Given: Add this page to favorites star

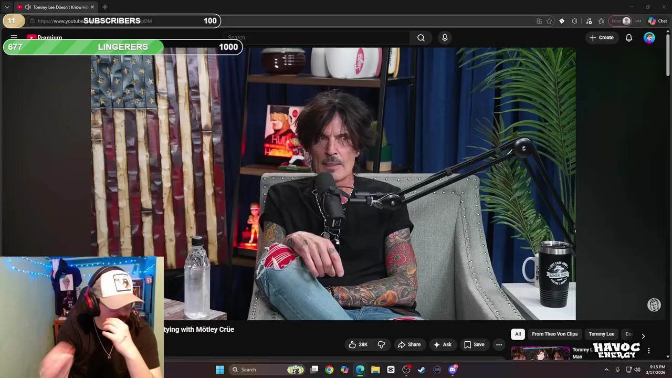Looking at the screenshot, I should 549,21.
